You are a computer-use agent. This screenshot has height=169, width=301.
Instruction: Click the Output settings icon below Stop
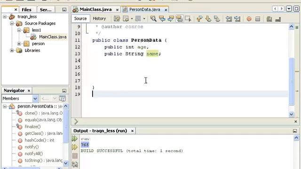75,164
